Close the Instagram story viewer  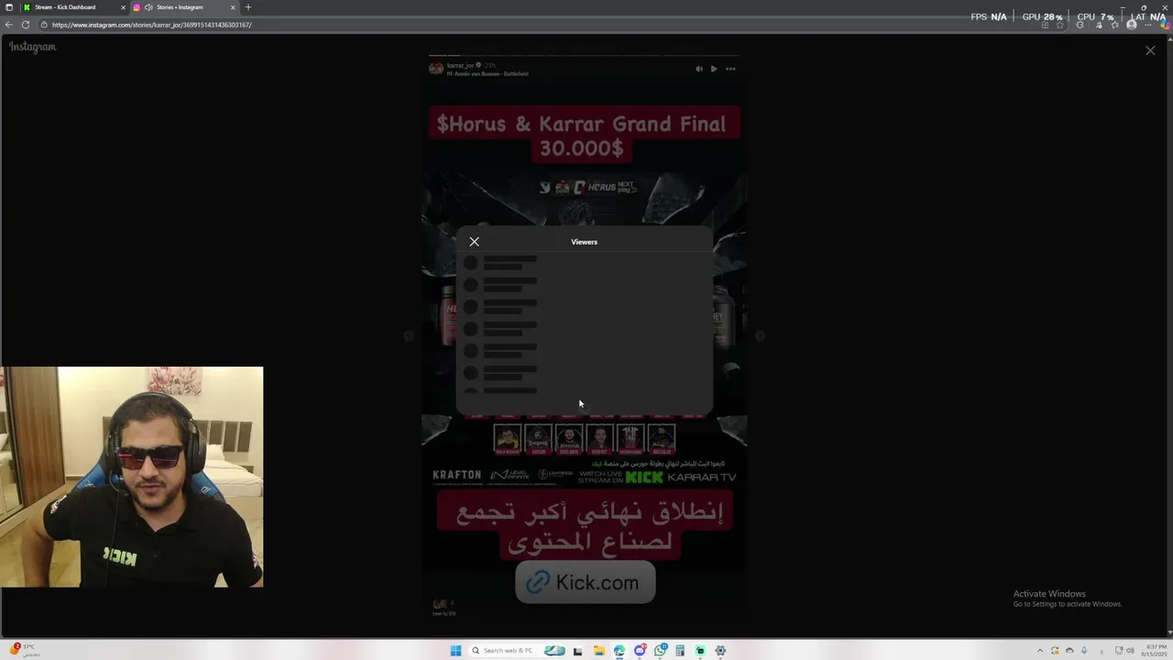point(1150,50)
